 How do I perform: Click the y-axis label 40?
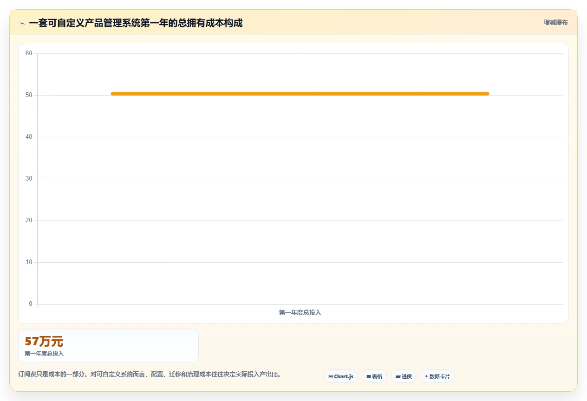click(29, 137)
